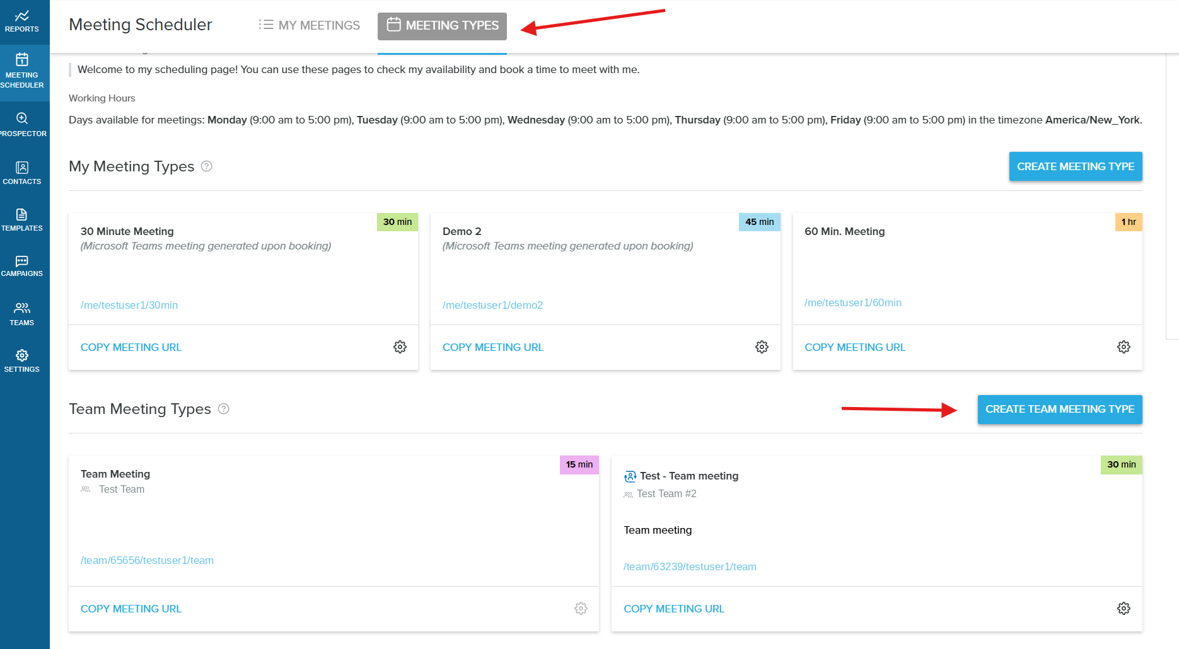
Task: Open the /me/testuser1/30min link
Action: (x=129, y=305)
